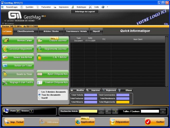Click the keys icon for Ouvrir le Tiroir
Viewport: 170px width, 128px height.
pos(5,74)
